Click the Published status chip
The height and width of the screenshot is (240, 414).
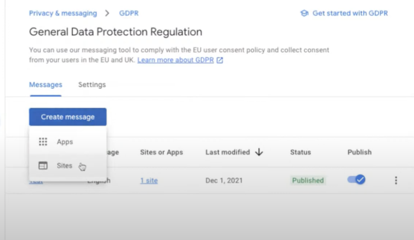(308, 181)
